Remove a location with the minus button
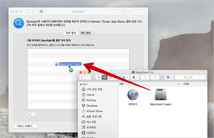The height and width of the screenshot is (138, 214). click(x=34, y=114)
